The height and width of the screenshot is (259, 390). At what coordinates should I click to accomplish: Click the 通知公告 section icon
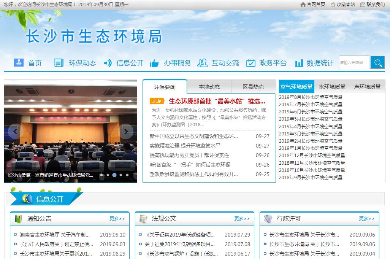[x=18, y=219]
